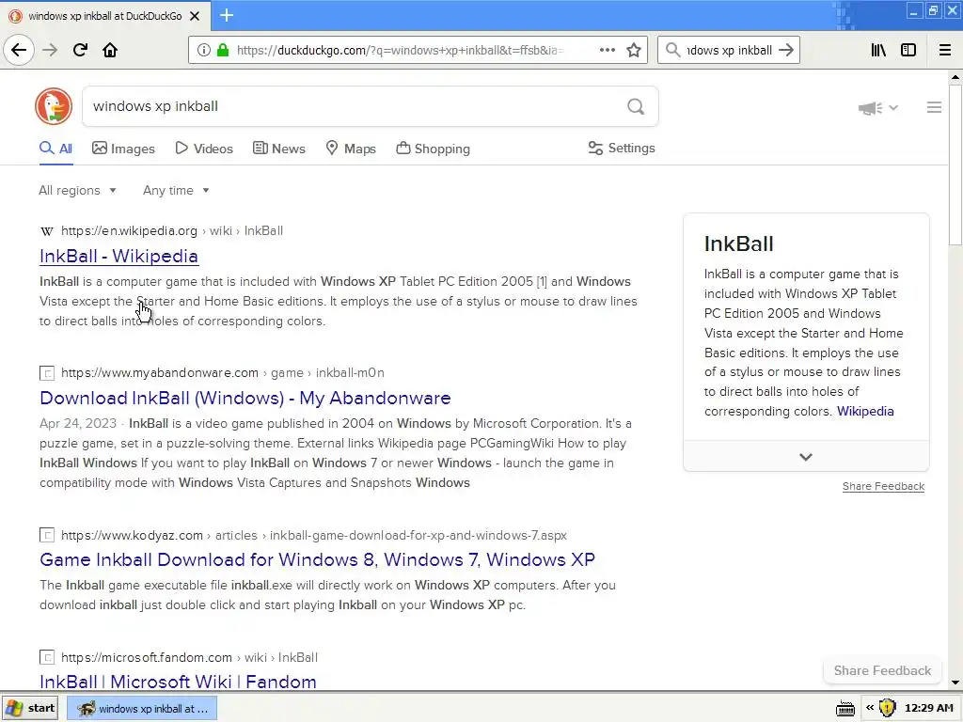Select the Firefox taskbar button
Viewport: 963px width, 722px height.
point(142,709)
